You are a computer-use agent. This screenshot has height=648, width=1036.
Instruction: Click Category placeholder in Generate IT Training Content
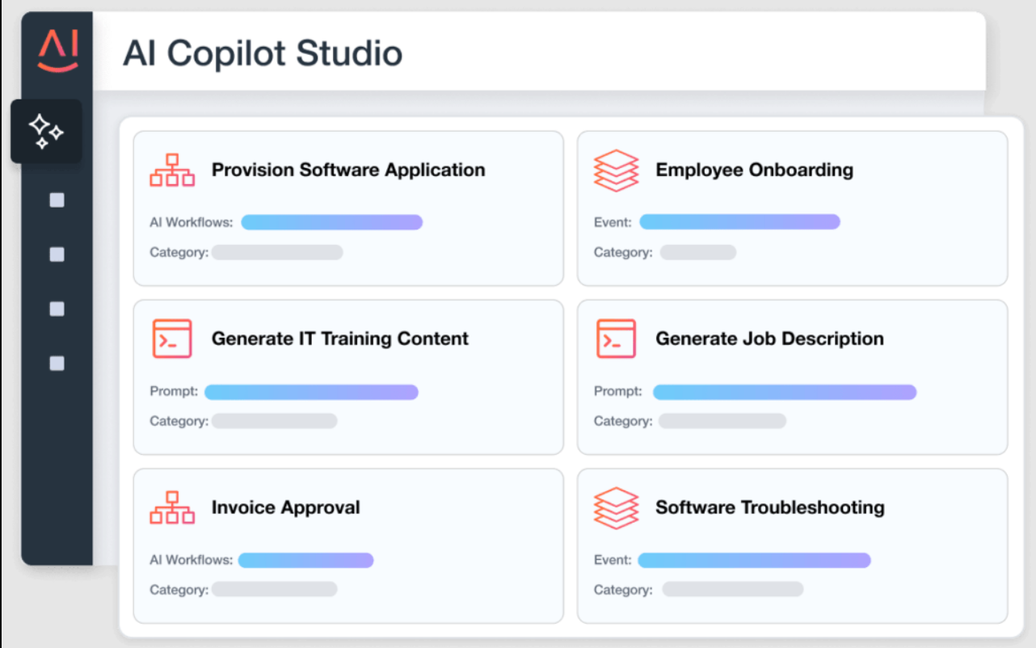(x=274, y=421)
